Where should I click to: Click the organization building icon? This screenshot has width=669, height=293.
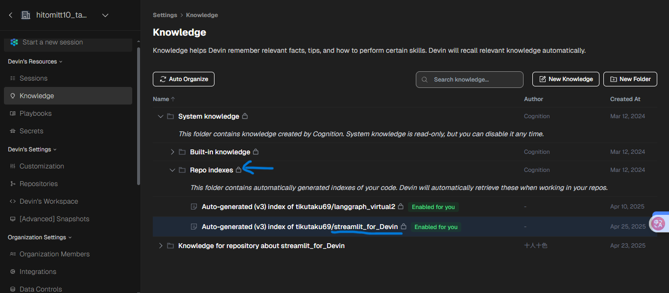(25, 15)
